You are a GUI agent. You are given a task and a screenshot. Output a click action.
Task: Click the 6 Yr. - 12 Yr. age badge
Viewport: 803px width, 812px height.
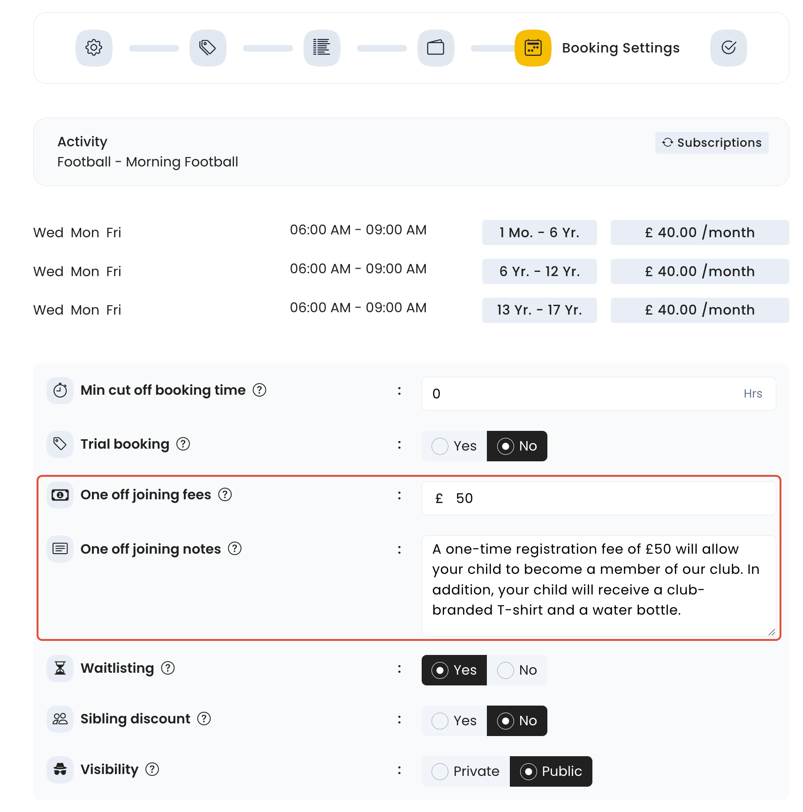pyautogui.click(x=539, y=271)
